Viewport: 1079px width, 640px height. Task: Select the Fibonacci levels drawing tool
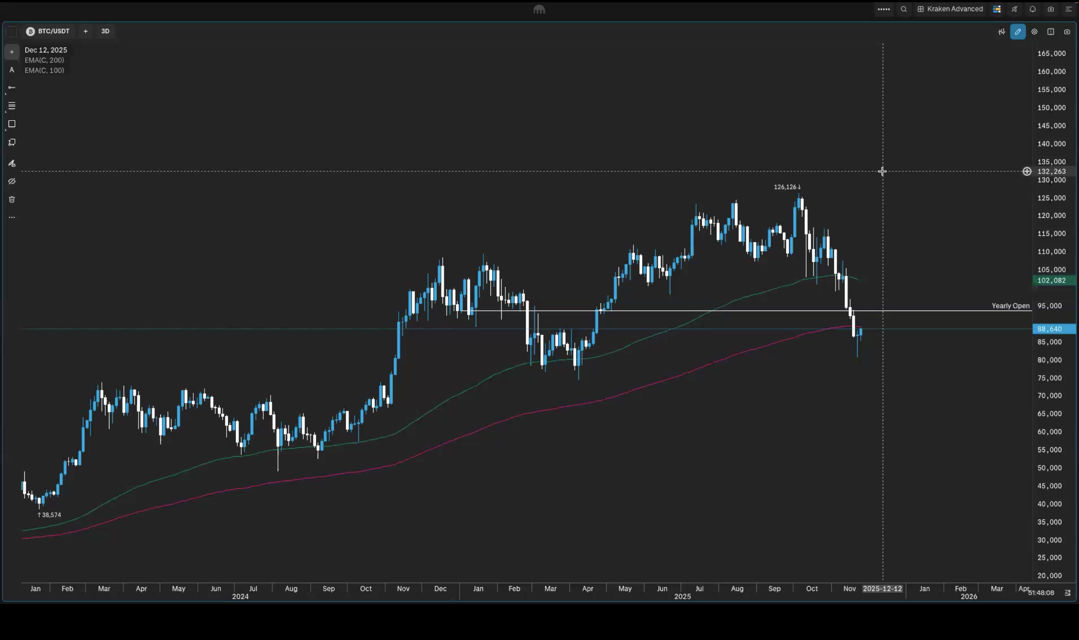tap(12, 106)
